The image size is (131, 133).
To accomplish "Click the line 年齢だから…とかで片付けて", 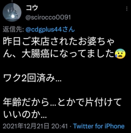I will click(62, 102).
